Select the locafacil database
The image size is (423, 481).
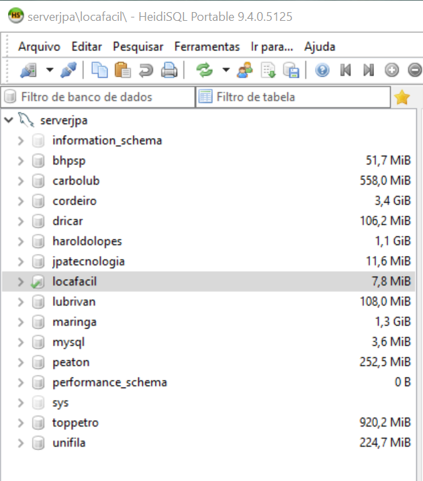(x=75, y=281)
